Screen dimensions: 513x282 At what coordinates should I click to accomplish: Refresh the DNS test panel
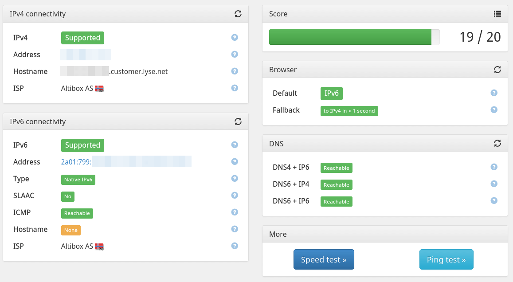[497, 144]
